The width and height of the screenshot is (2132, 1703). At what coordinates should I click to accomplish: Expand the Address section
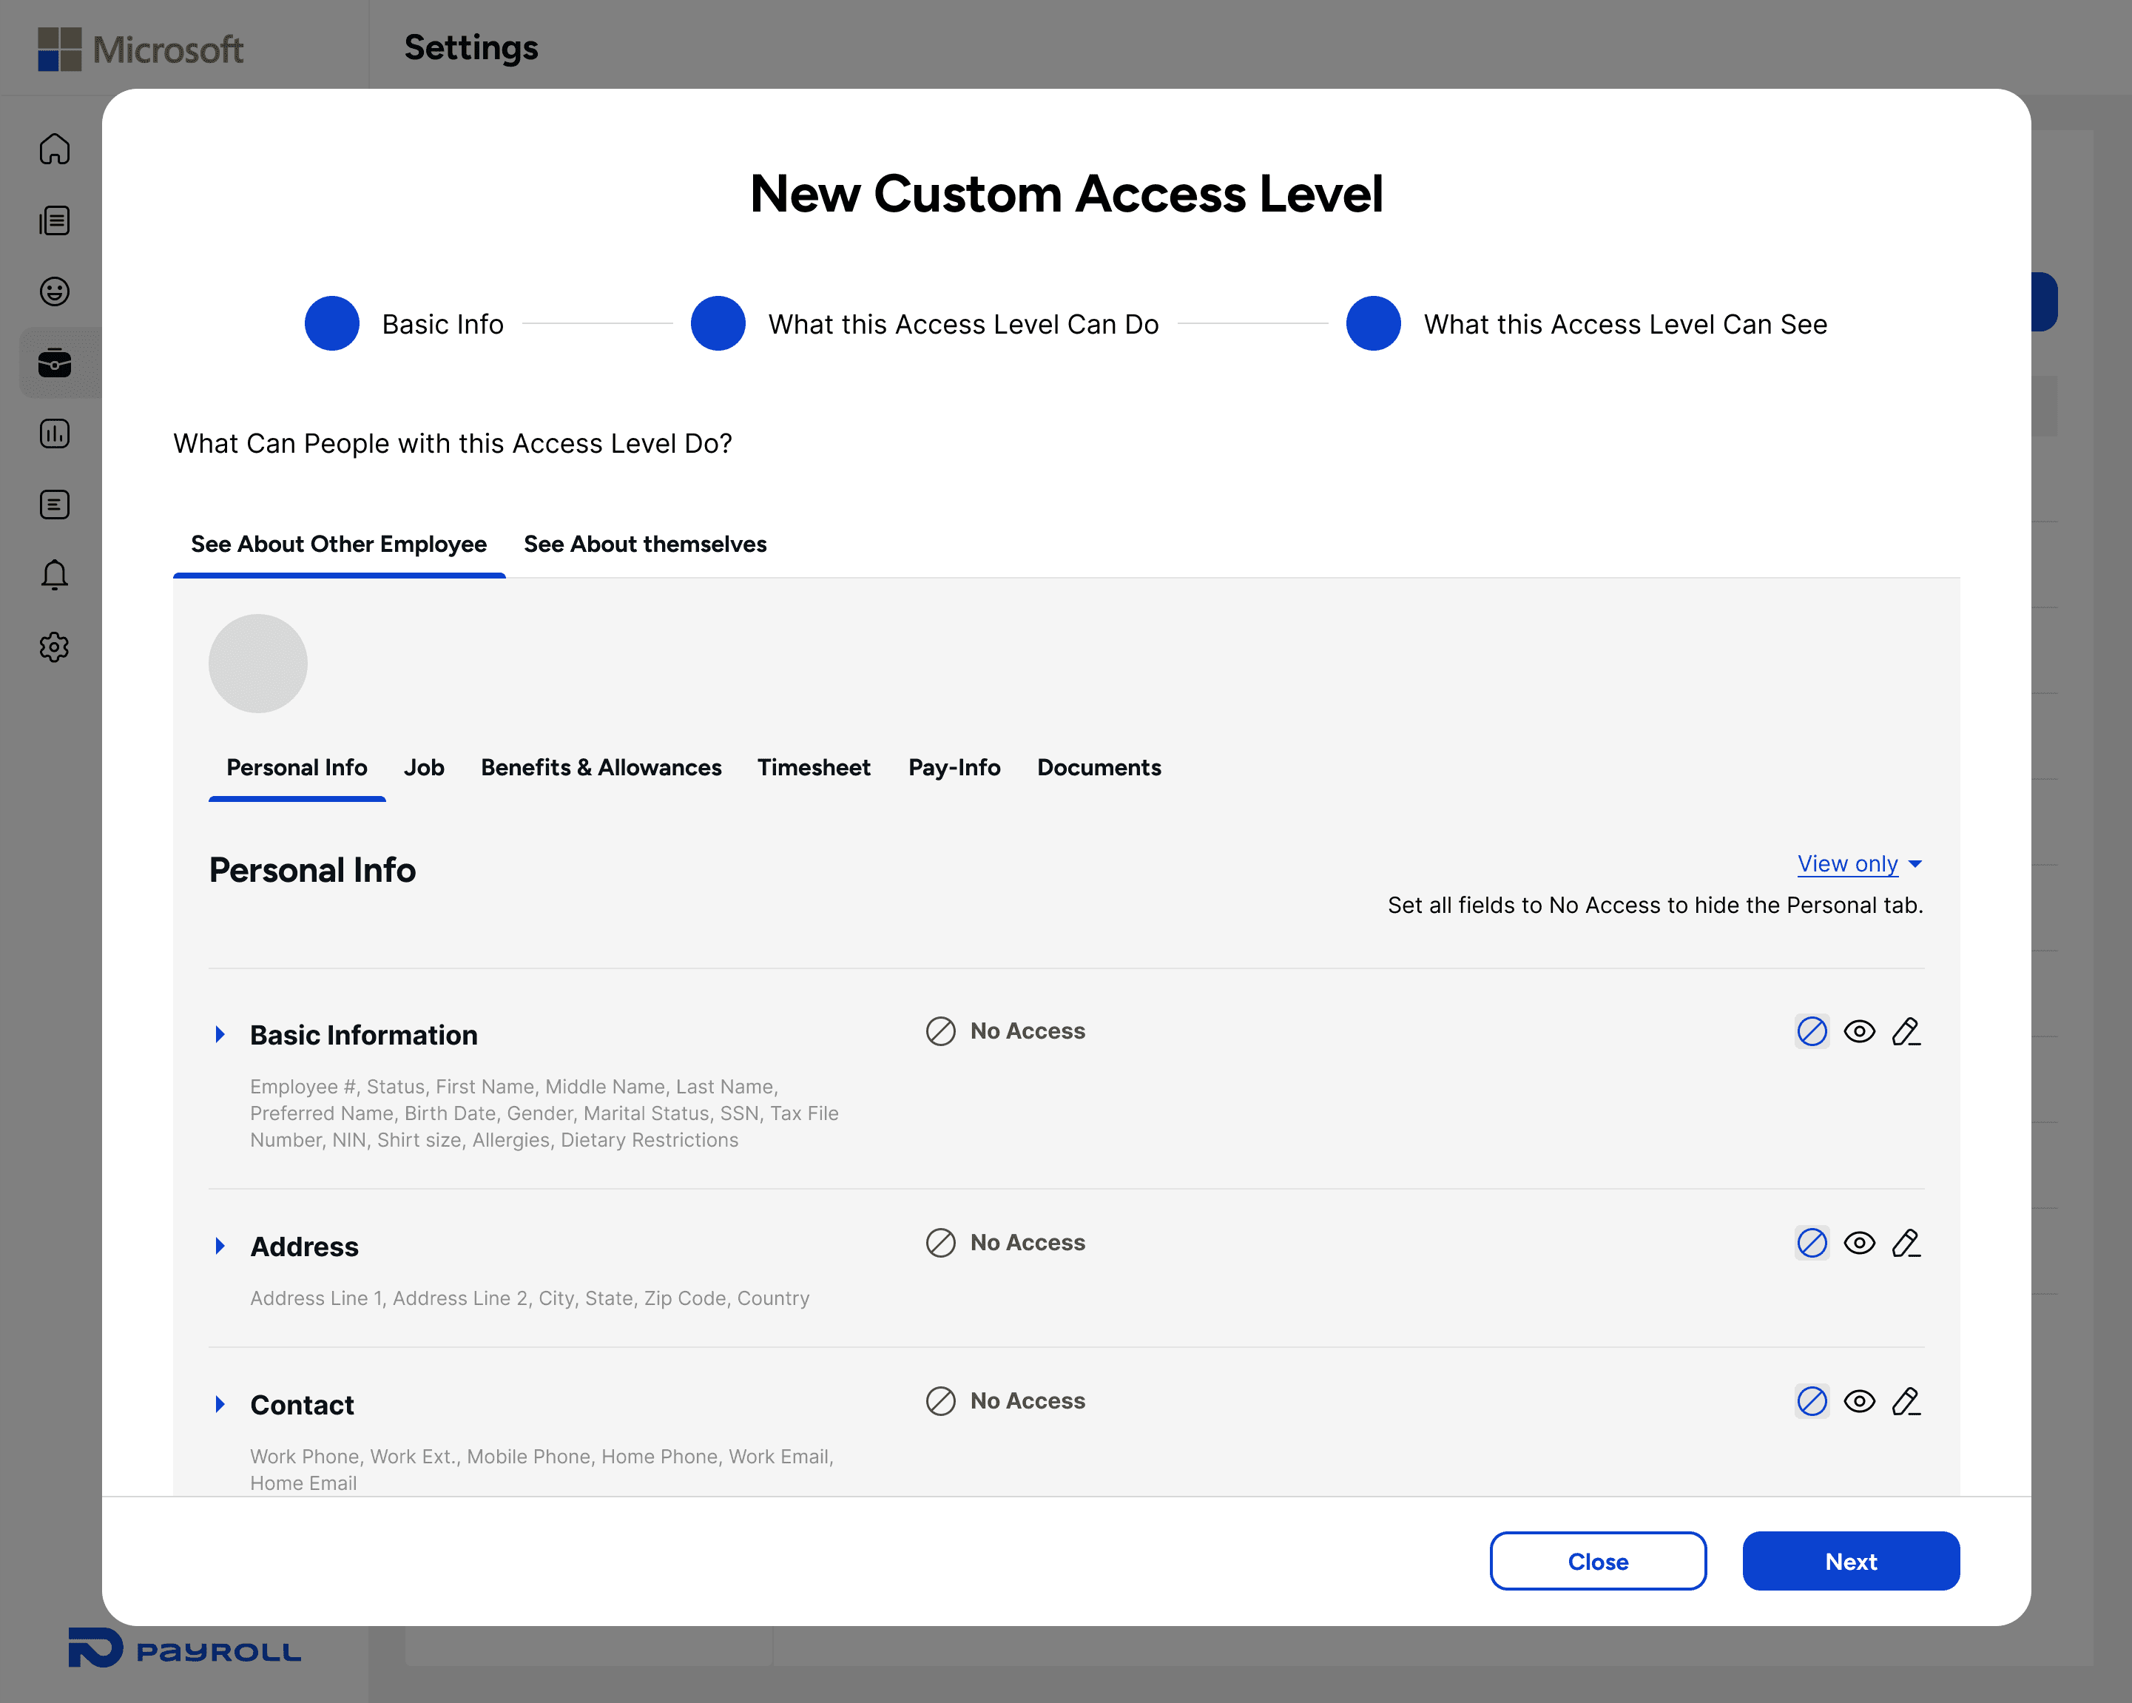tap(220, 1246)
